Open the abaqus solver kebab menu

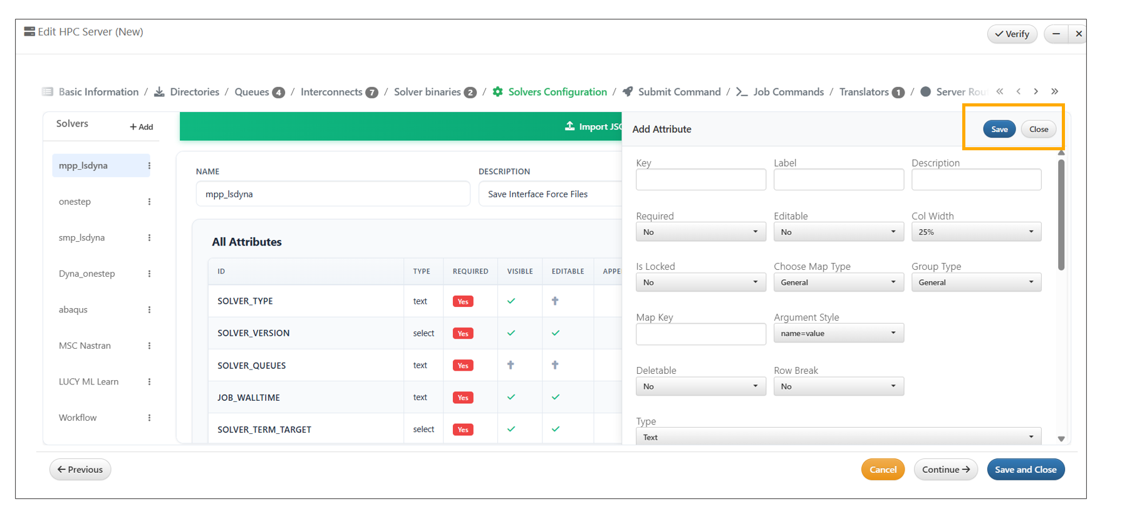(149, 310)
